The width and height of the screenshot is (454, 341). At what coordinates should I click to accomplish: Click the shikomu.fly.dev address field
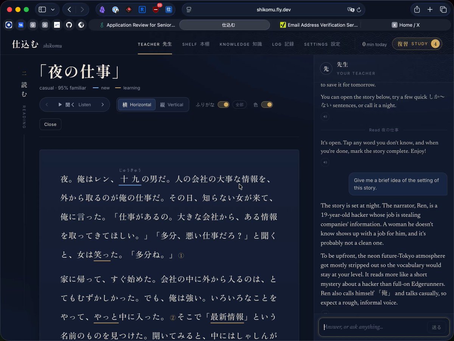[273, 9]
